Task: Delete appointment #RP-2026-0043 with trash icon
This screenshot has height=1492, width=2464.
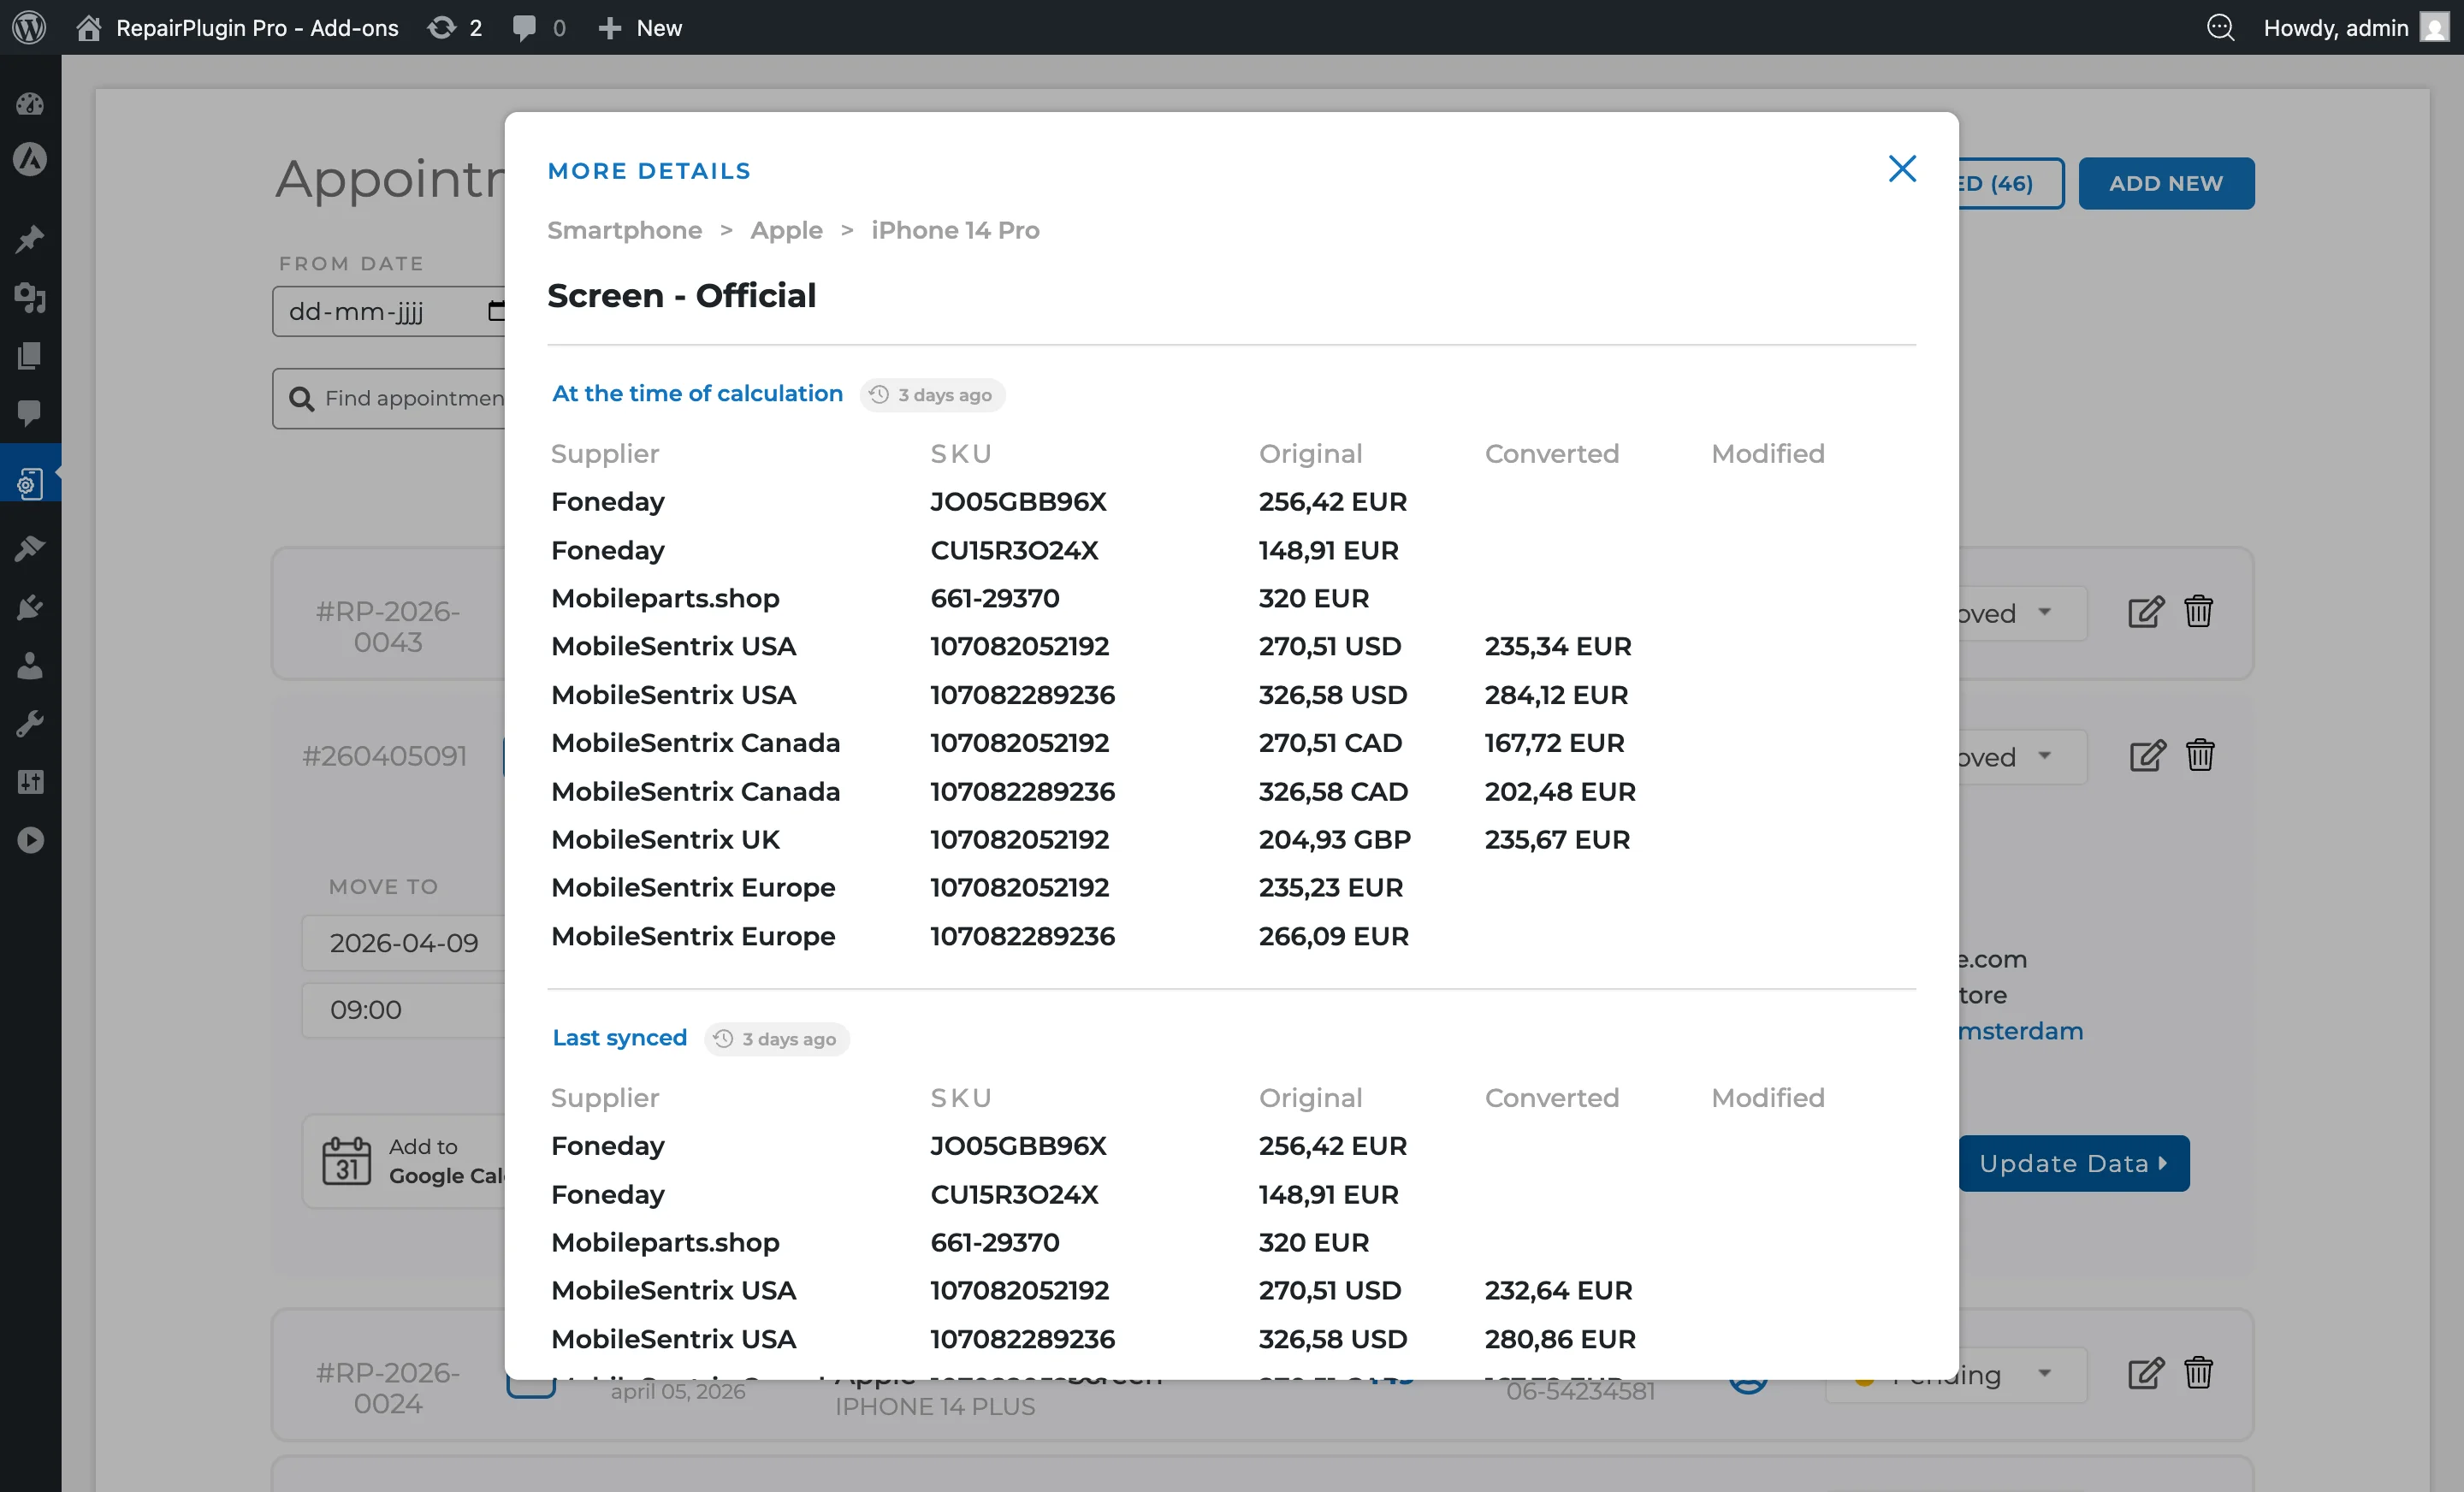Action: coord(2198,611)
